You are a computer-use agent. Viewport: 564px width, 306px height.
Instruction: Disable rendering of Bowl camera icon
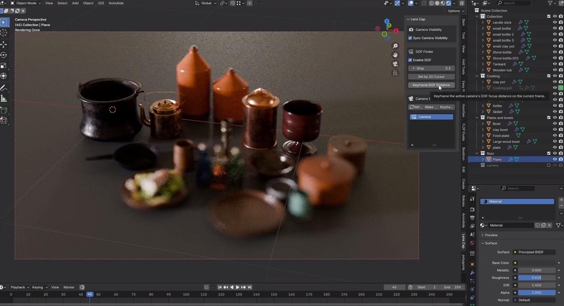tap(560, 124)
